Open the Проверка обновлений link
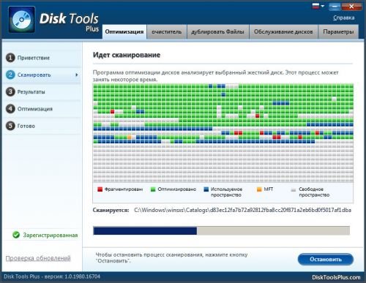Image resolution: width=366 pixels, height=283 pixels. [38, 258]
